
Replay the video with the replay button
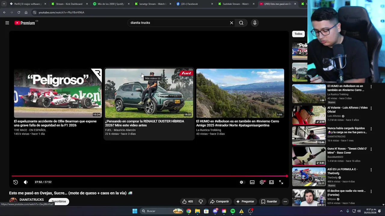point(16,182)
